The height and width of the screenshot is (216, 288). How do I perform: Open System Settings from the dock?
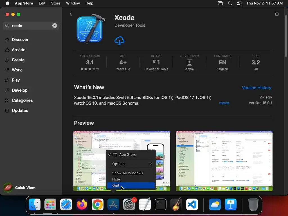coord(129,204)
